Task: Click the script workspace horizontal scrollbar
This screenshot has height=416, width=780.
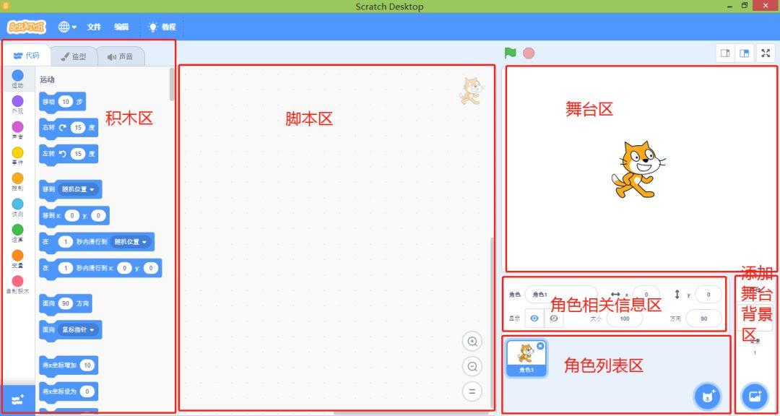Action: tap(410, 412)
